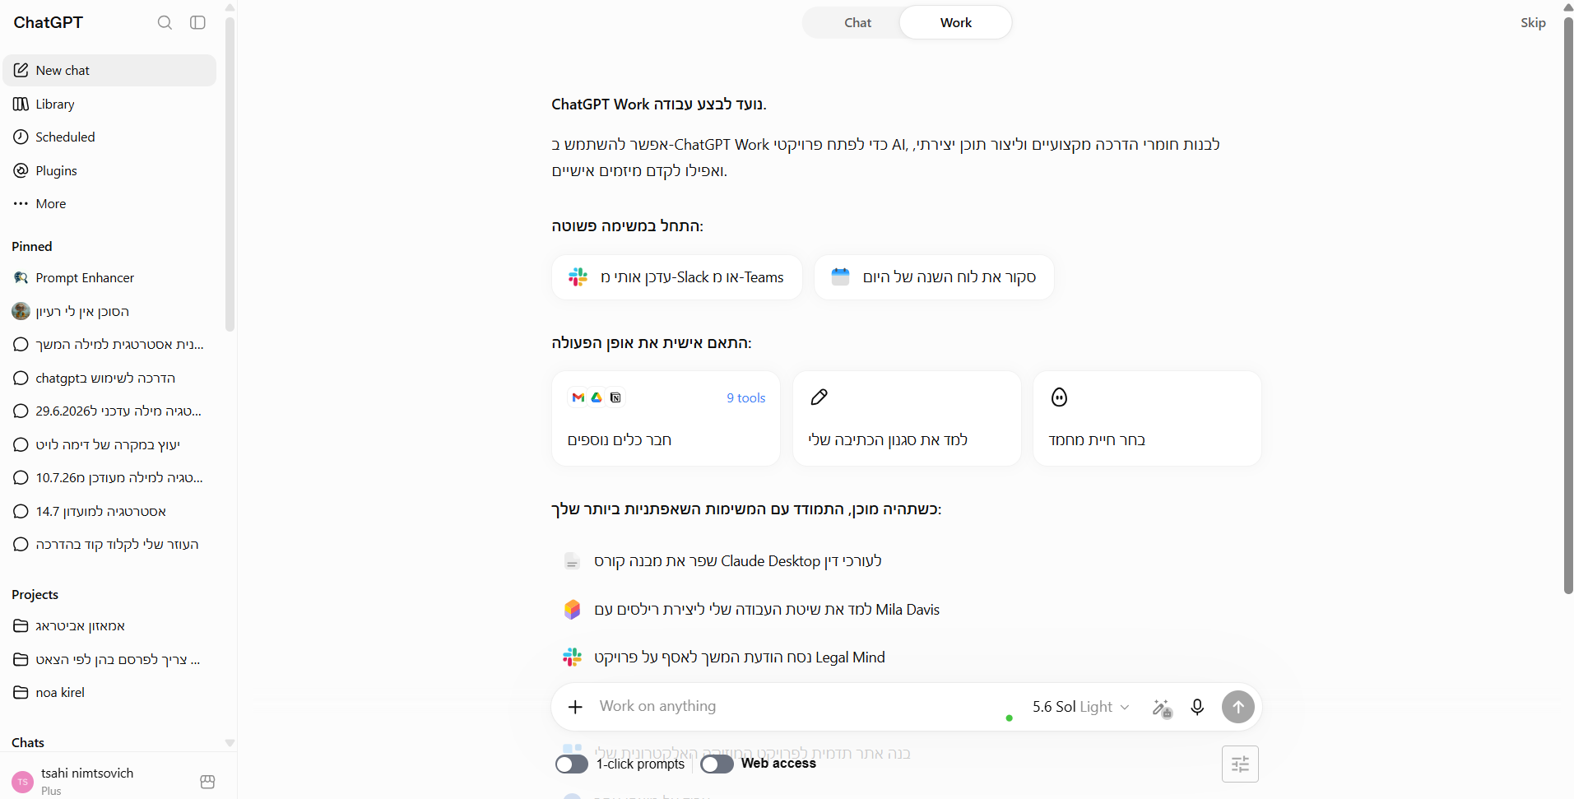1574x799 pixels.
Task: Start a New chat
Action: [x=109, y=71]
